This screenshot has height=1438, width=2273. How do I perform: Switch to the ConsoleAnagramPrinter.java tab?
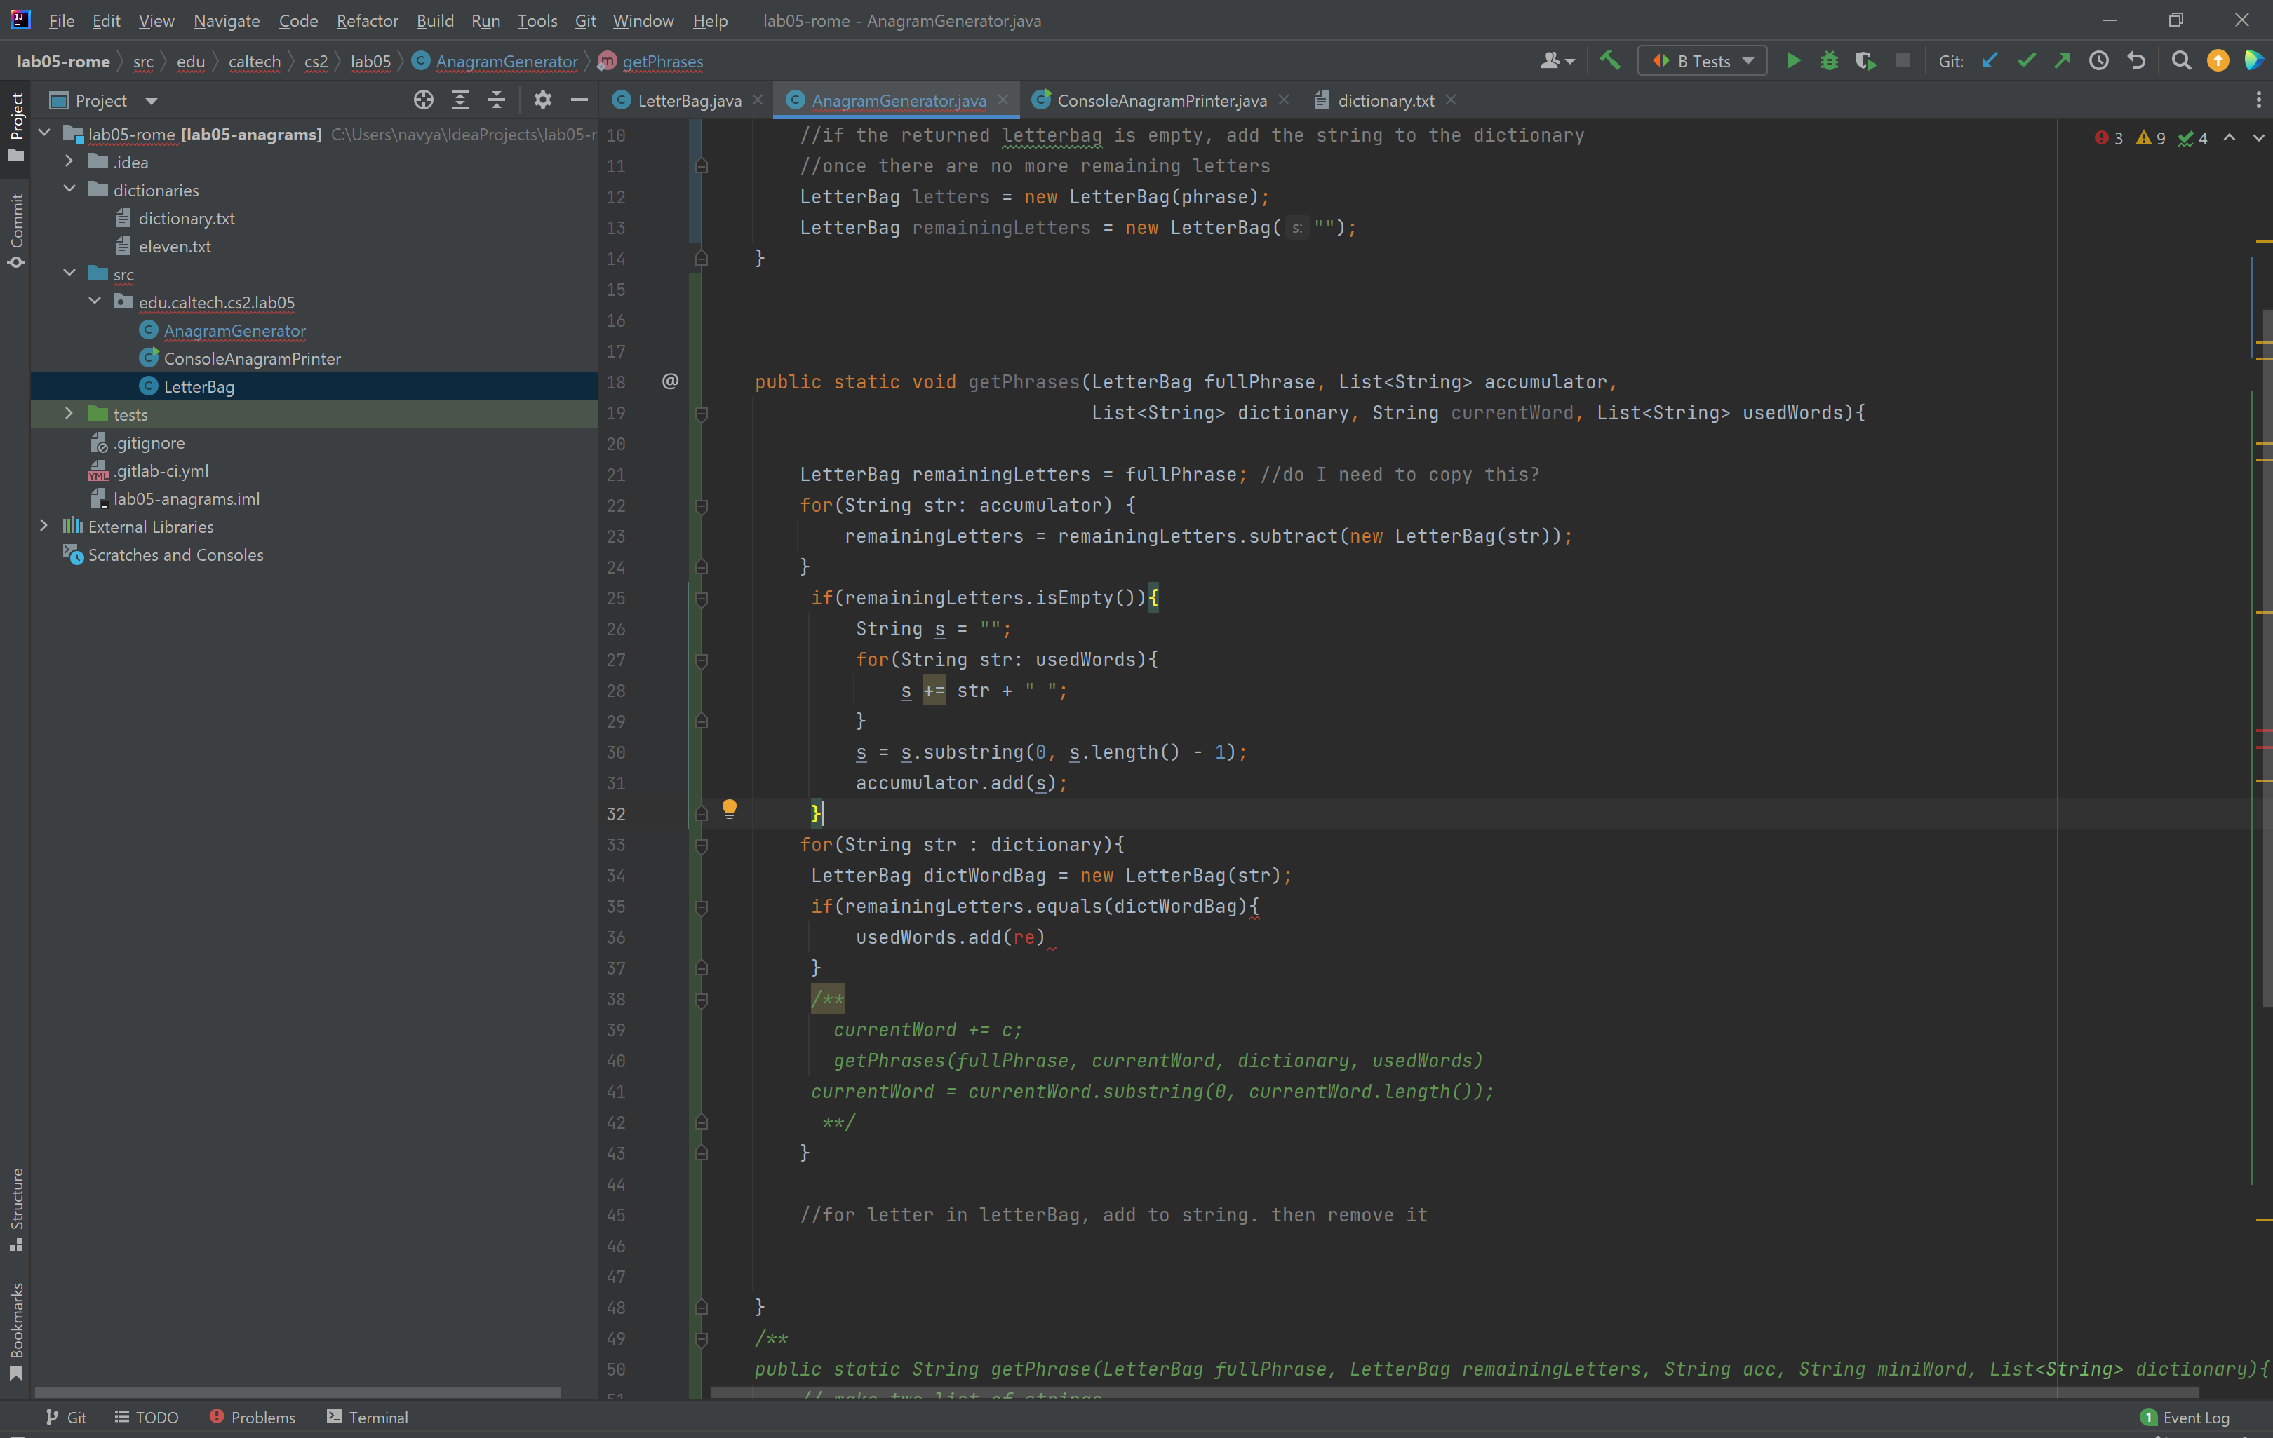(x=1161, y=100)
